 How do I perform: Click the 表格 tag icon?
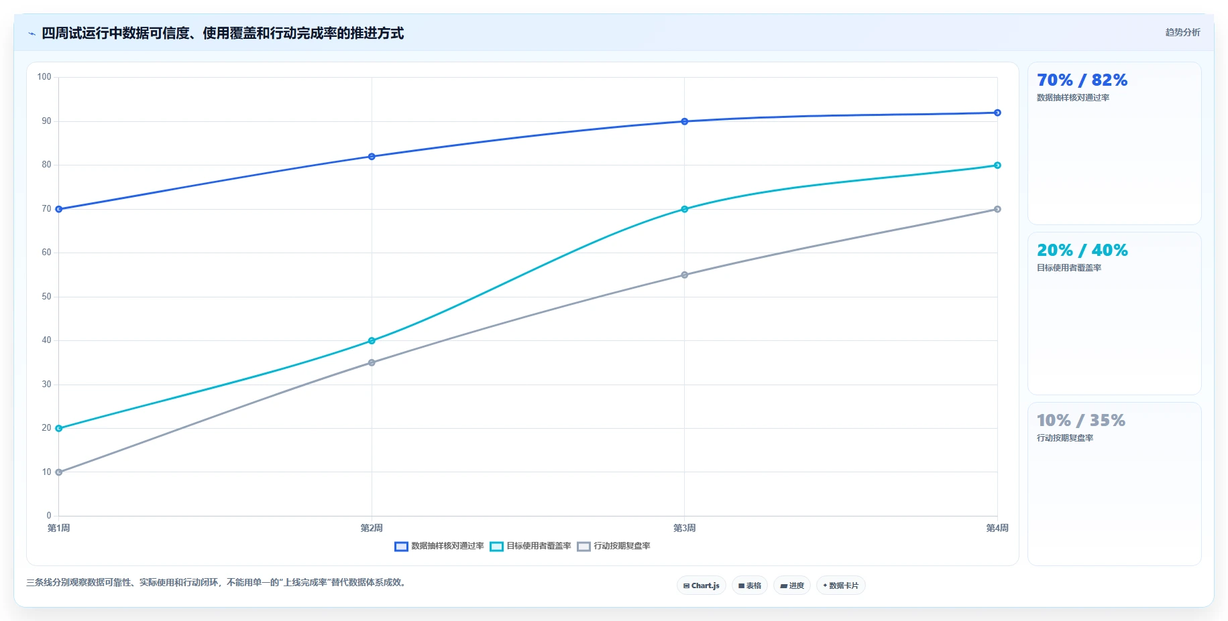[741, 585]
